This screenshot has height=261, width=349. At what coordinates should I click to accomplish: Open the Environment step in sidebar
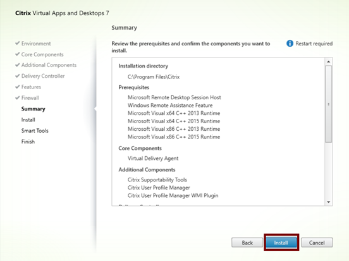(36, 44)
